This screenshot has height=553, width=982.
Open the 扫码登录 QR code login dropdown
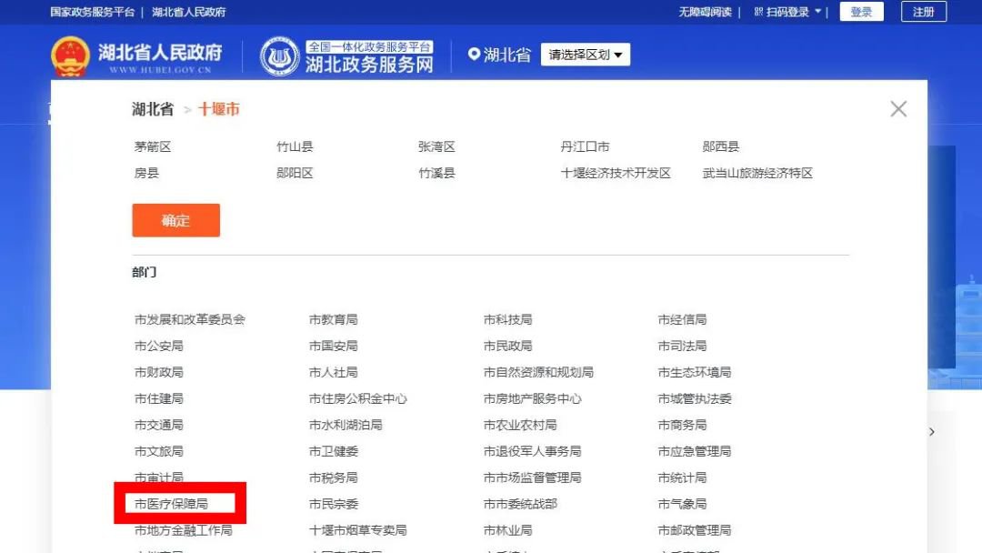pyautogui.click(x=787, y=12)
